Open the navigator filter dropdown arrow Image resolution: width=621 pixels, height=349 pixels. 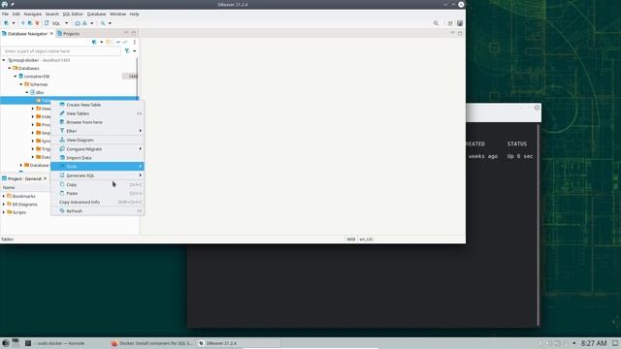(x=135, y=51)
